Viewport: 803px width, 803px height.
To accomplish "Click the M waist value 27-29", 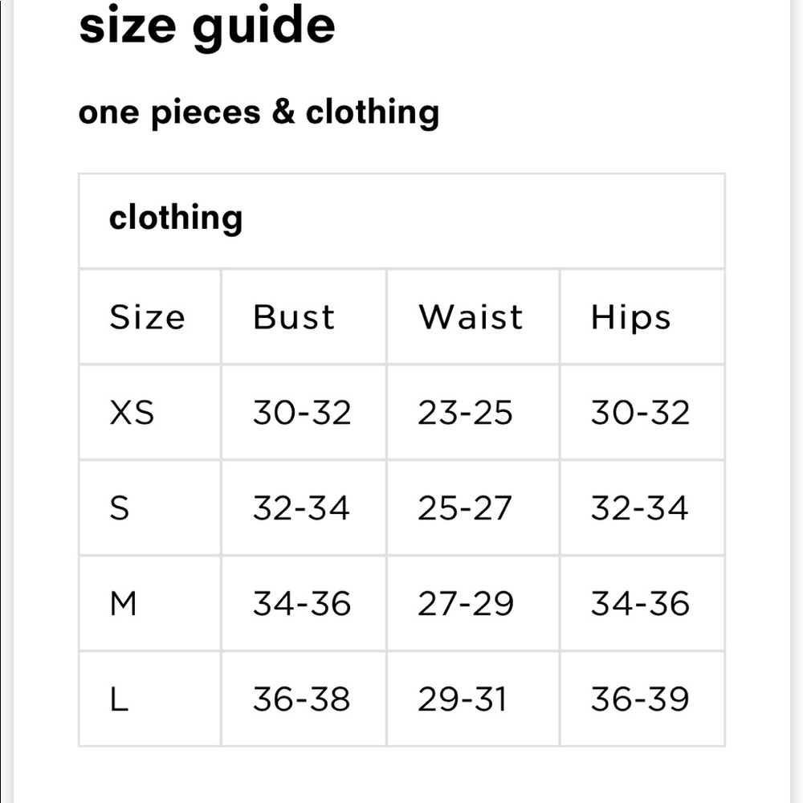I will pos(465,603).
